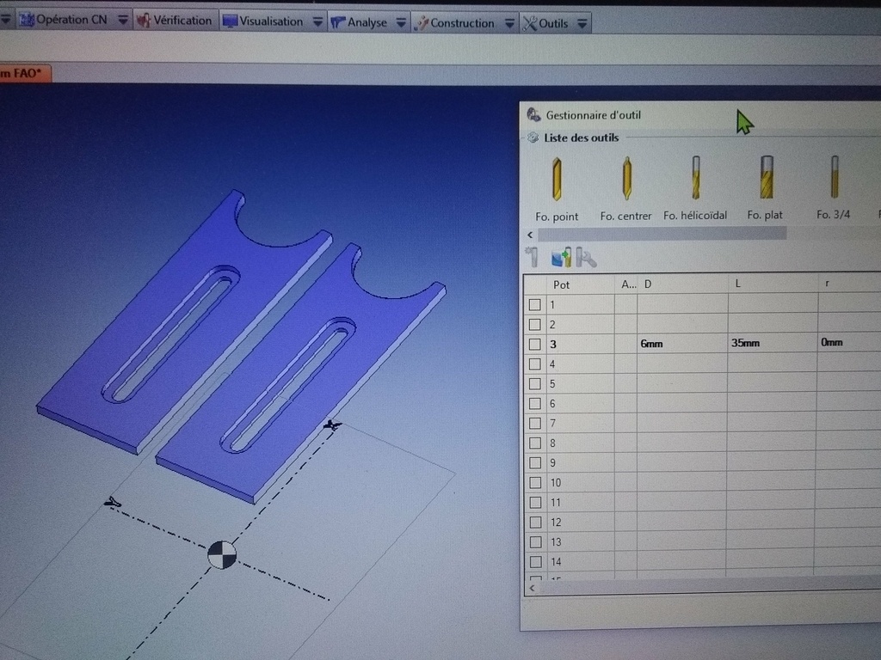Tick the checkbox for pot 6
Screen dimensions: 881x660
pos(535,404)
